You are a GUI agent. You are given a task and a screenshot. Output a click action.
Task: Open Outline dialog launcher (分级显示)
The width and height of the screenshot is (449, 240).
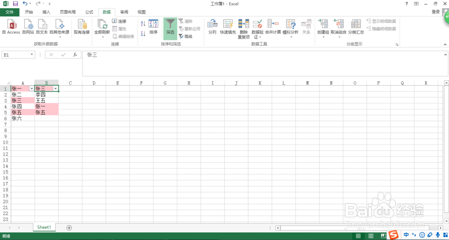point(397,44)
